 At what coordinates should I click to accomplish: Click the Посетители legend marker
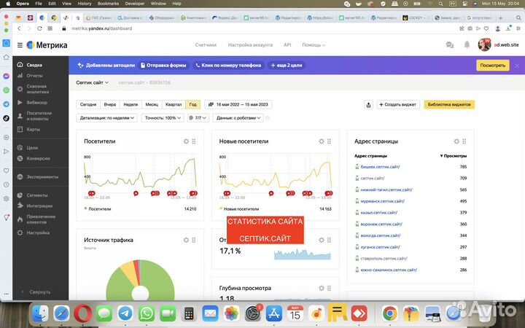pyautogui.click(x=86, y=208)
